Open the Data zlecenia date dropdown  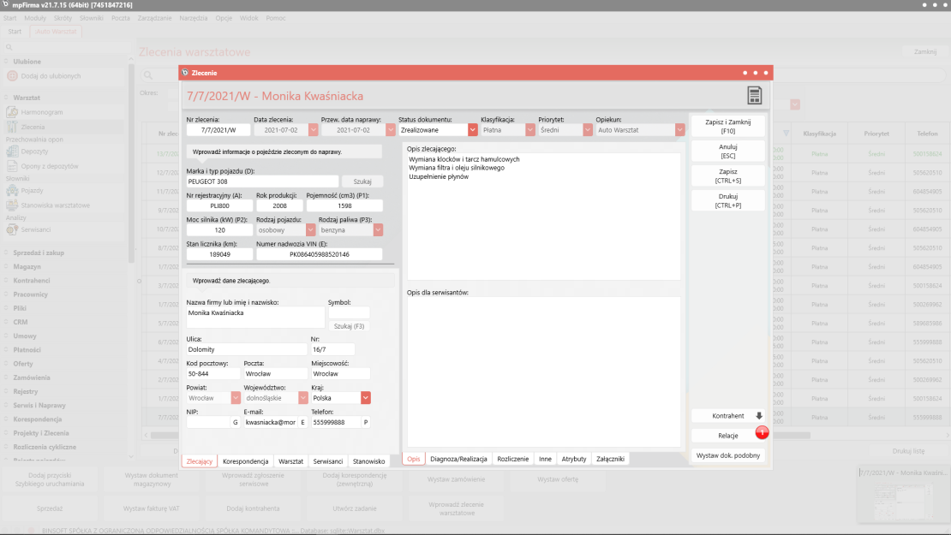pos(313,130)
